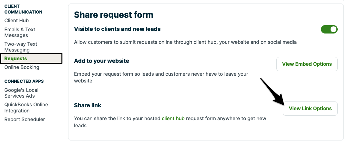This screenshot has width=348, height=144.
Task: Select the highlighted Requests sidebar item
Action: click(16, 58)
